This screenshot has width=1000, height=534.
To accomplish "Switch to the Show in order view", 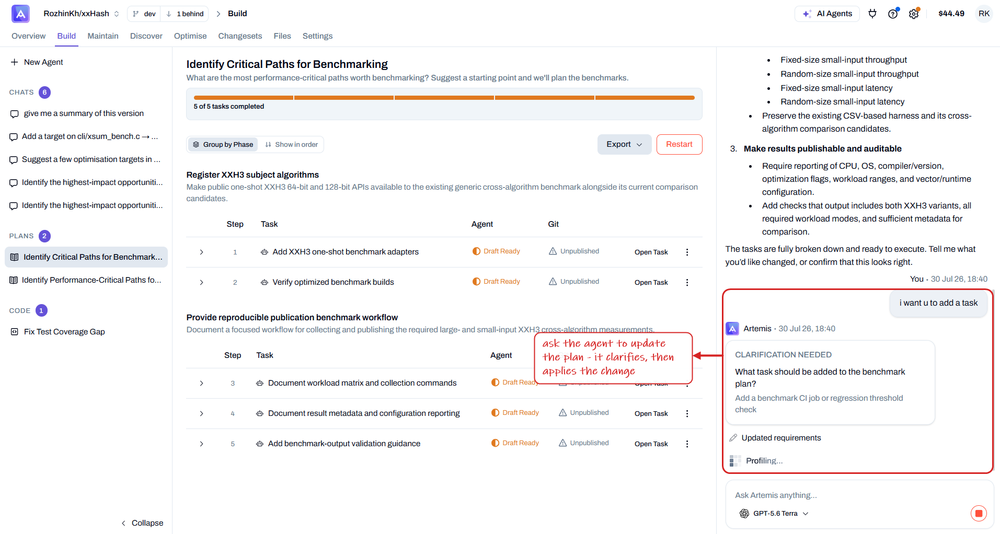I will 291,145.
